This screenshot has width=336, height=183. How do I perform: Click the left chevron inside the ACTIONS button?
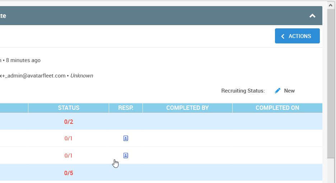283,36
